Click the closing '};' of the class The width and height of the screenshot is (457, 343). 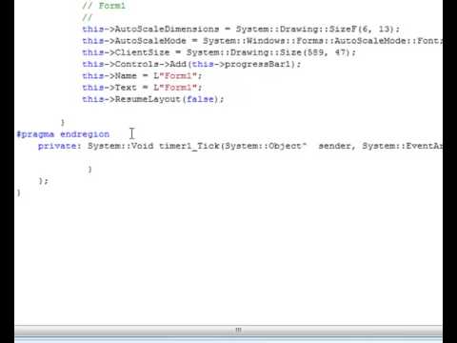(44, 181)
